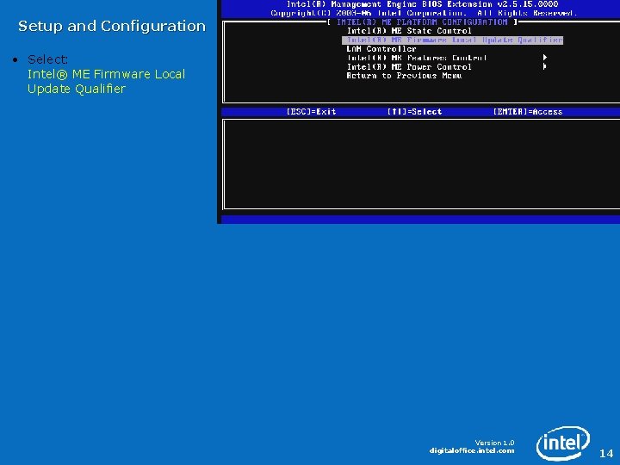Click green Update Qualifier text line
This screenshot has width=620, height=465.
(77, 89)
